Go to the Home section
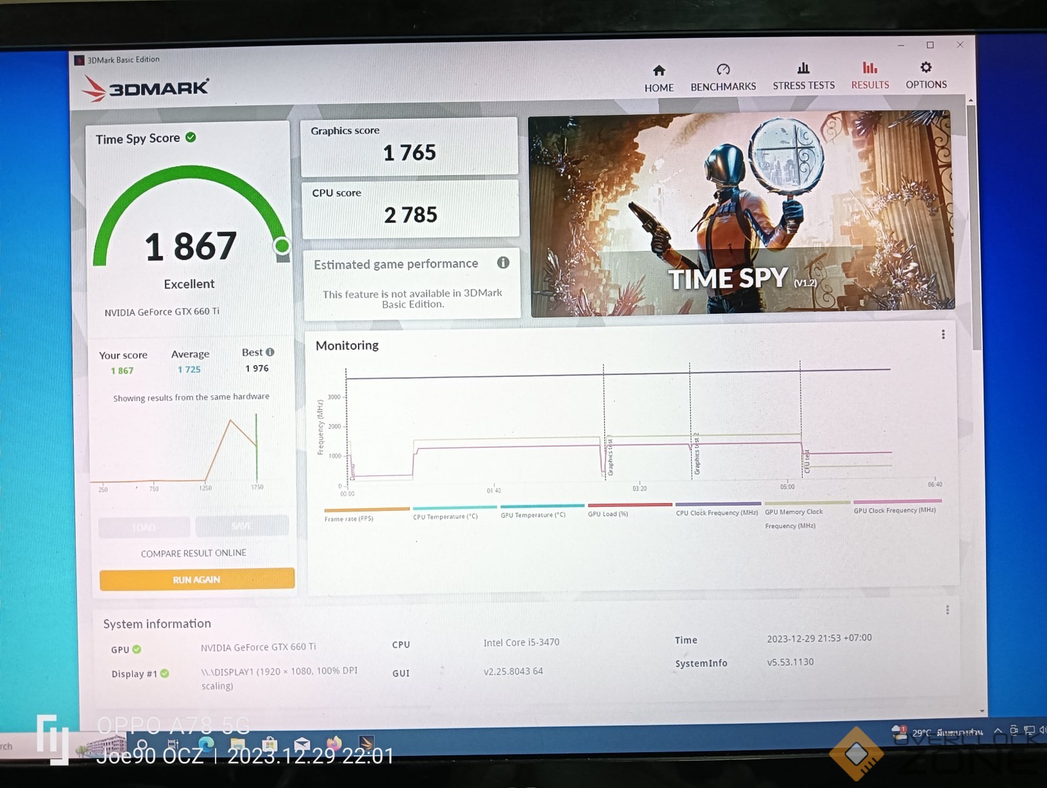The width and height of the screenshot is (1047, 788). (x=659, y=79)
